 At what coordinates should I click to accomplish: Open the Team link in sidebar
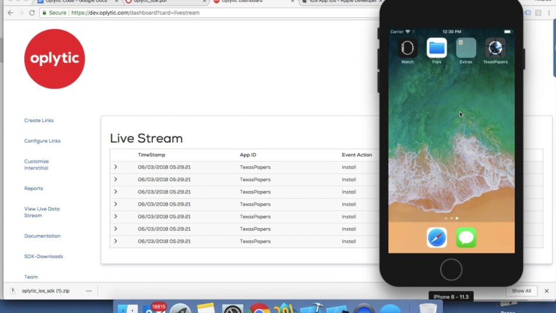[31, 277]
